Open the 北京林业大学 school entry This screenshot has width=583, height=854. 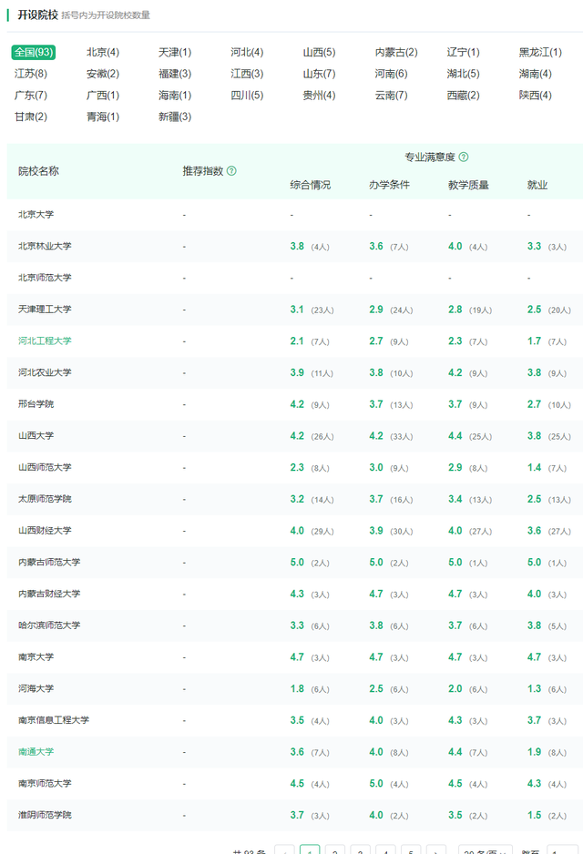click(x=45, y=246)
